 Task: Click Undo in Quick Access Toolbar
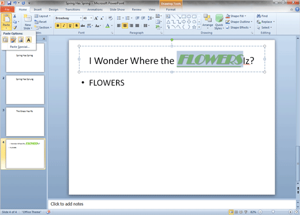pyautogui.click(x=15, y=3)
